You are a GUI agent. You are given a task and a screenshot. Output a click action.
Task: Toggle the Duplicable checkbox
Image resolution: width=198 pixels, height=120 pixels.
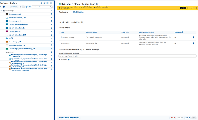[59, 60]
